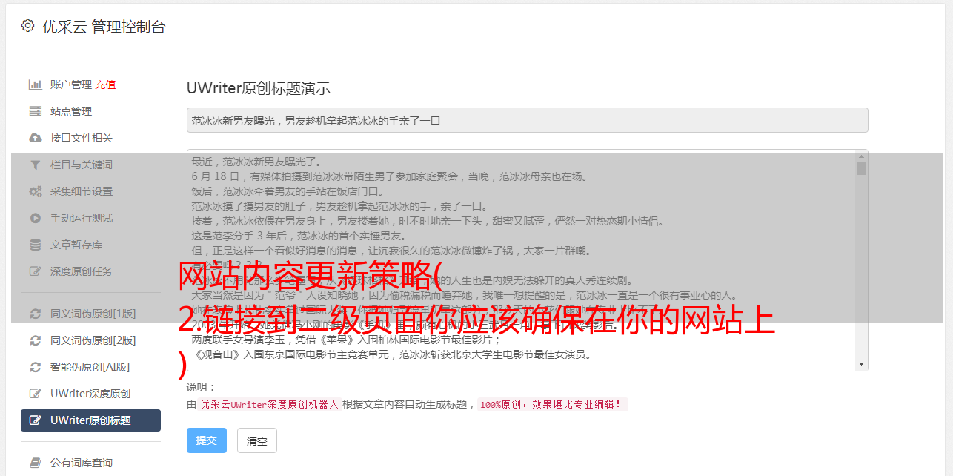Click the 清空 button

257,440
